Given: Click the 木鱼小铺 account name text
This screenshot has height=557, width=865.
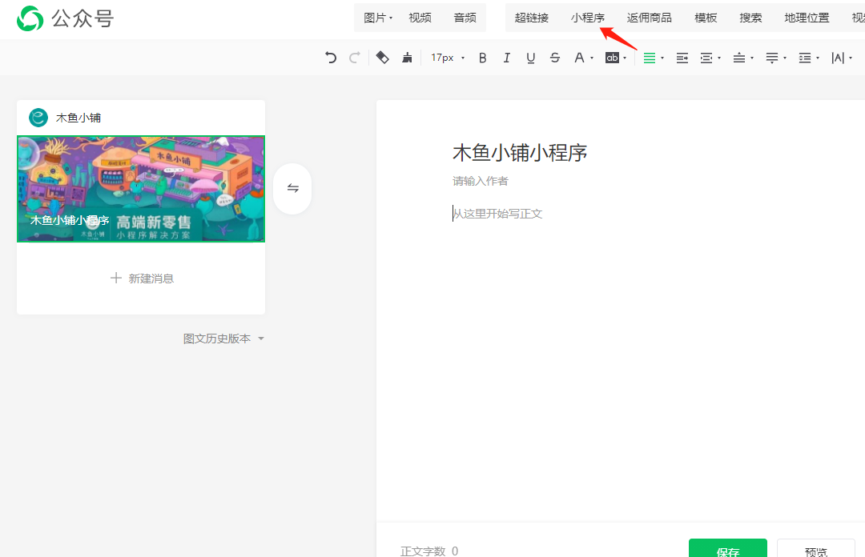Looking at the screenshot, I should pos(78,118).
